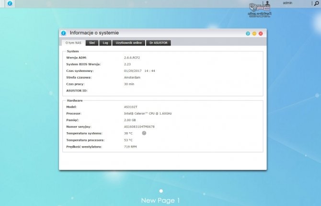The height and width of the screenshot is (206, 321).
Task: Click the Prędkość wentylatora label
Action: [x=84, y=147]
